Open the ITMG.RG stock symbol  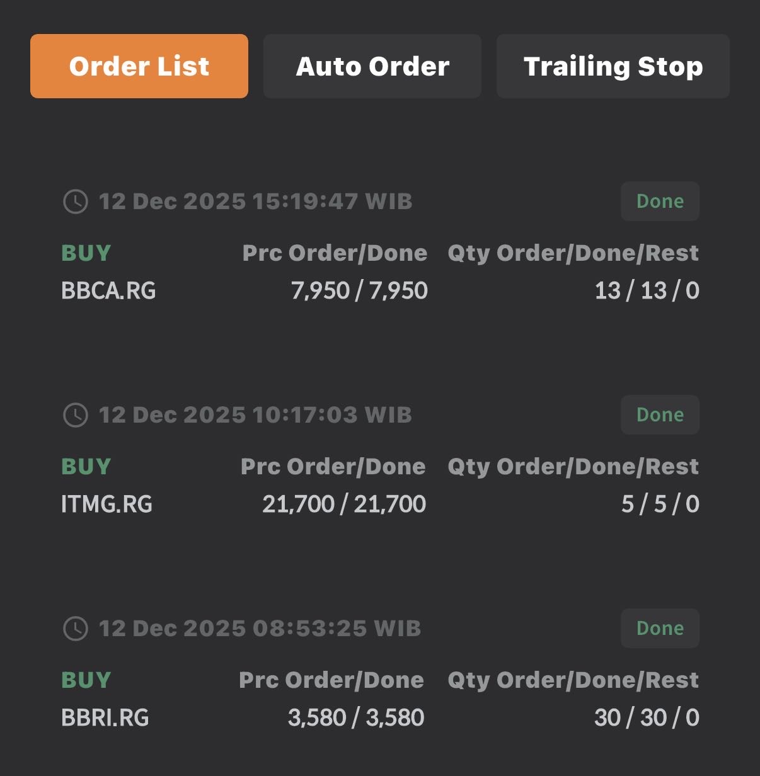click(x=107, y=504)
